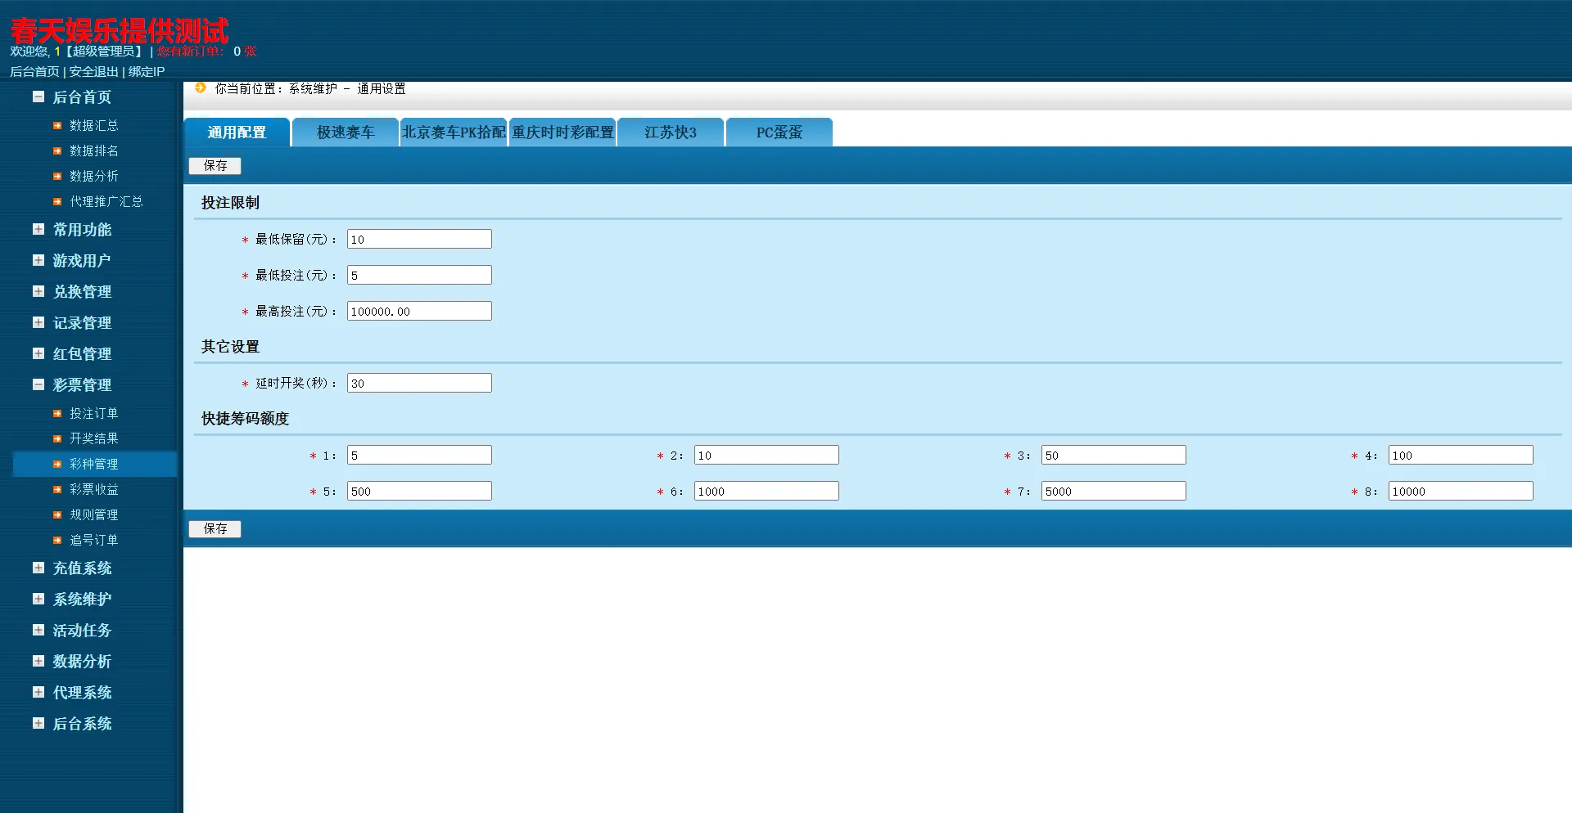Collapse the 彩票管理 menu section
Image resolution: width=1572 pixels, height=813 pixels.
[38, 384]
